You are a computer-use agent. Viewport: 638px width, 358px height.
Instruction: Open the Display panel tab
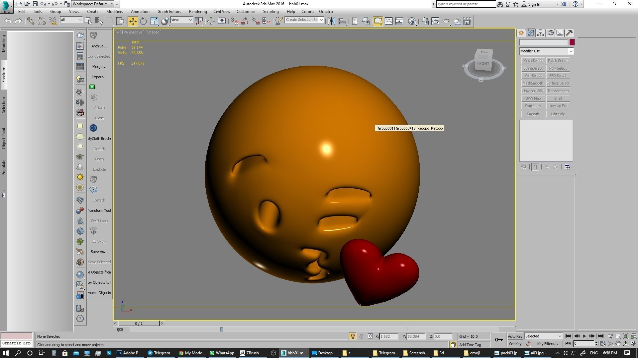[x=560, y=33]
